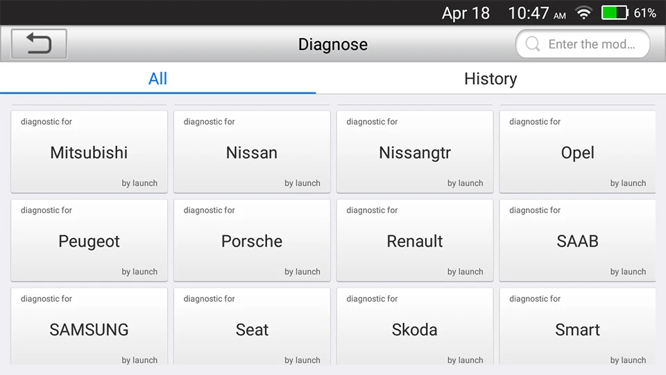Open Mitsubishi diagnostic tile
This screenshot has height=375, width=666.
[89, 152]
